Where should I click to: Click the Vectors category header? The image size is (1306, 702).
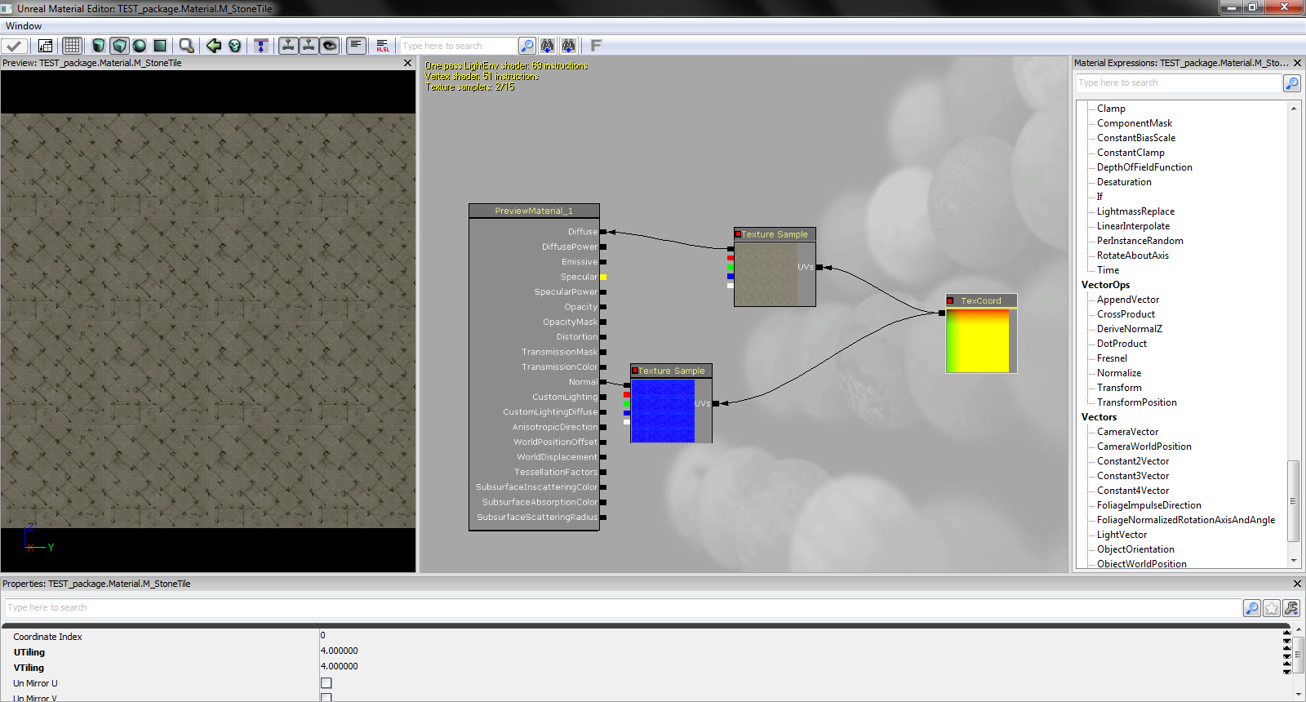pyautogui.click(x=1099, y=417)
